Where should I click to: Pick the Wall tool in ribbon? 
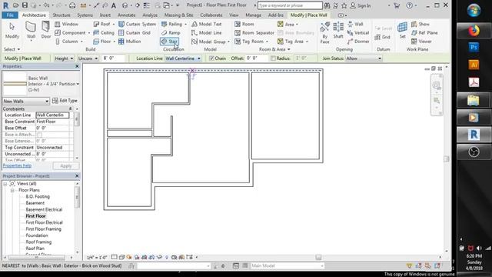31,31
